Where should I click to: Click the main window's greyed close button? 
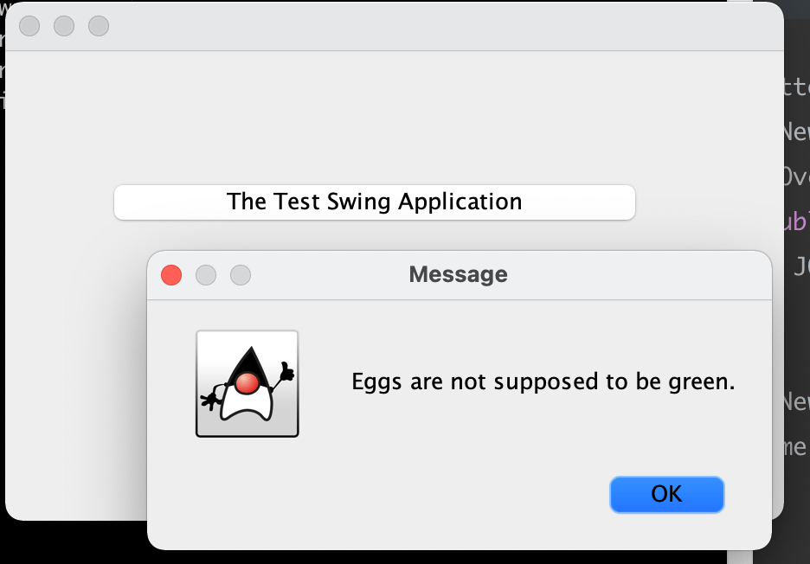[x=29, y=26]
